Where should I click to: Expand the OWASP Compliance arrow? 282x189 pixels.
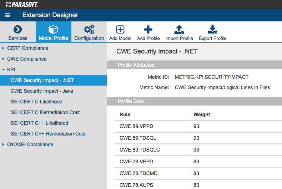tap(3, 144)
